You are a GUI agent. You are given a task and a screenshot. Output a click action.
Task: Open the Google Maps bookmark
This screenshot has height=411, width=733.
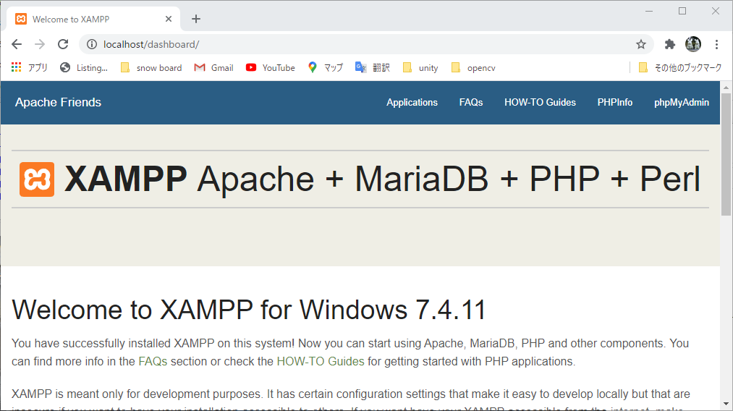click(325, 67)
